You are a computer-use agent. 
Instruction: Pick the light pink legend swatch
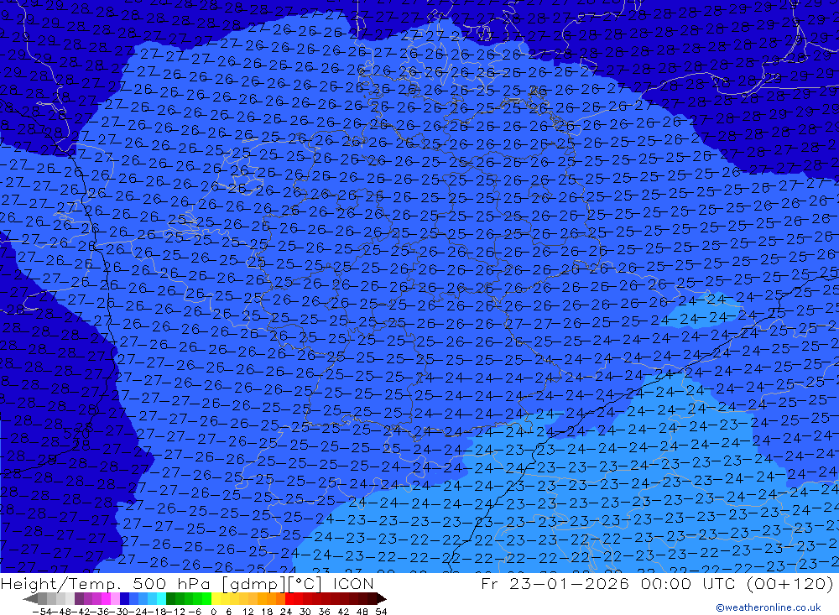click(115, 599)
